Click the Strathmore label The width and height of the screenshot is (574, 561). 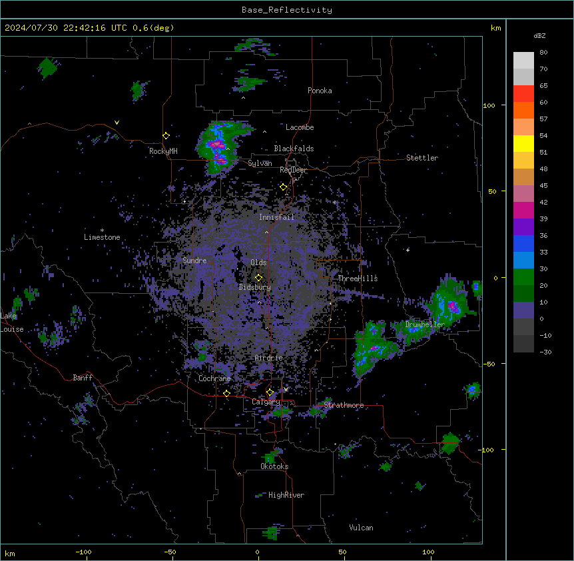coord(344,405)
